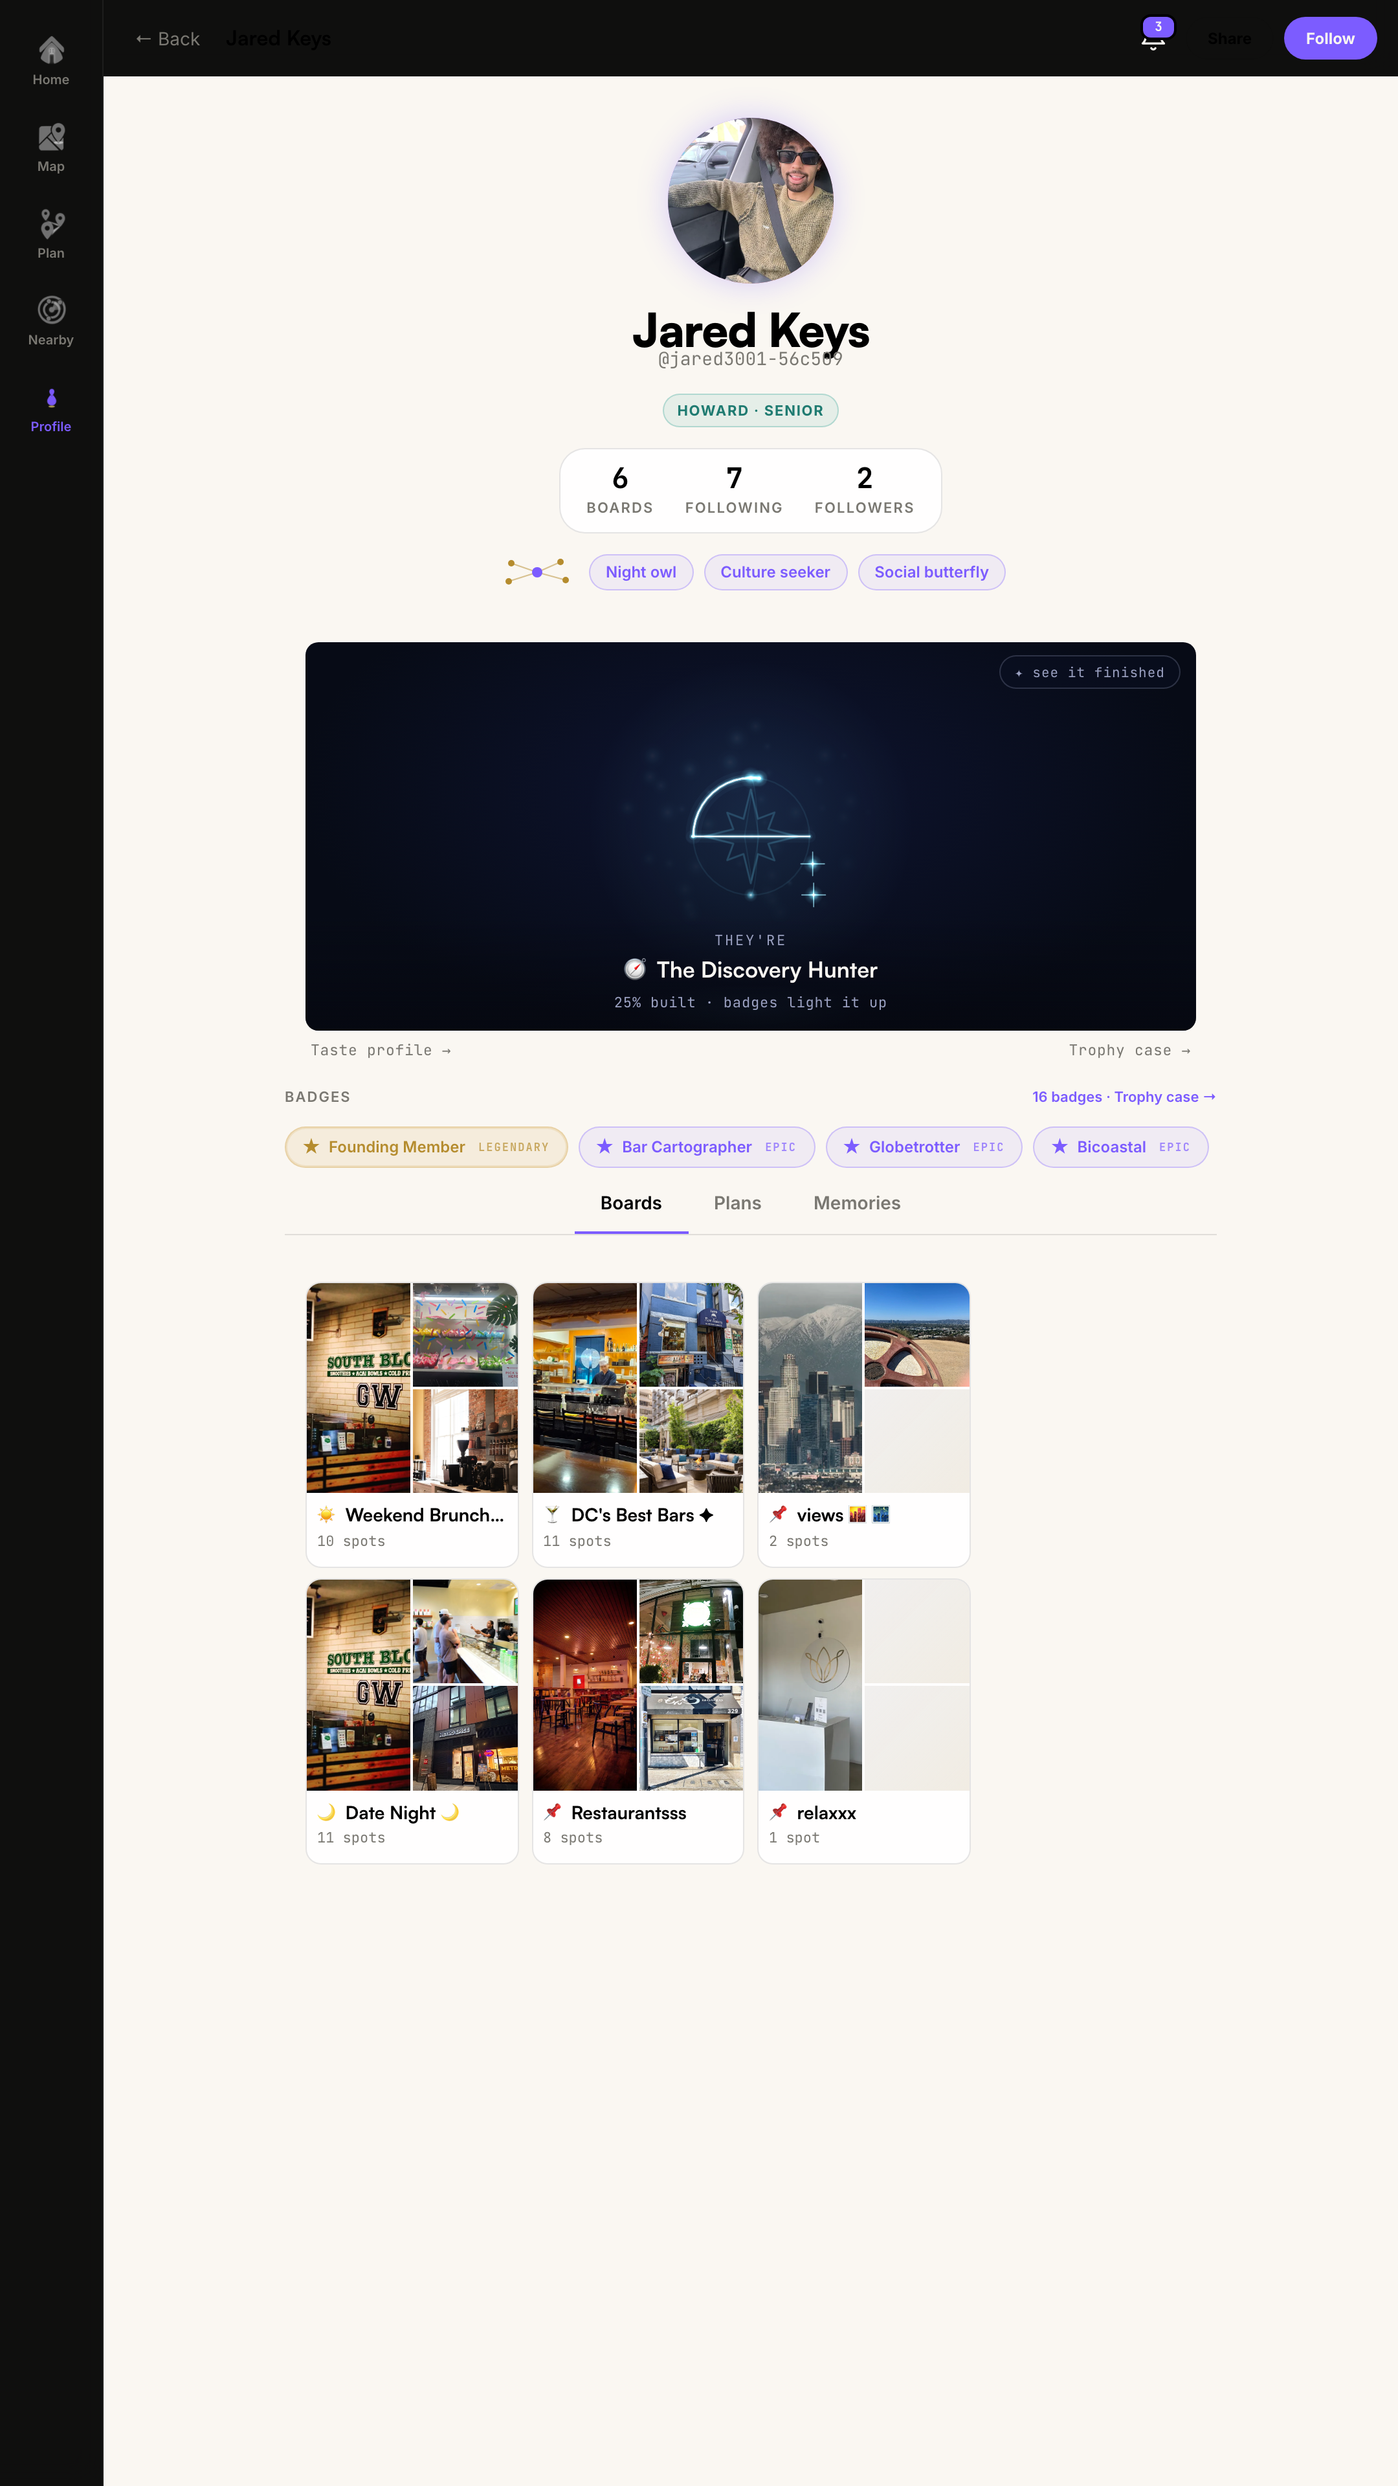Click the pin emoji on views board
Screen dimensions: 1398x2486
point(779,1514)
